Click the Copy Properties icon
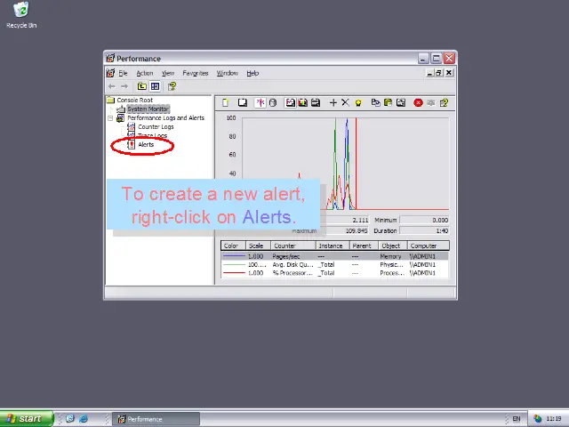 coord(375,103)
